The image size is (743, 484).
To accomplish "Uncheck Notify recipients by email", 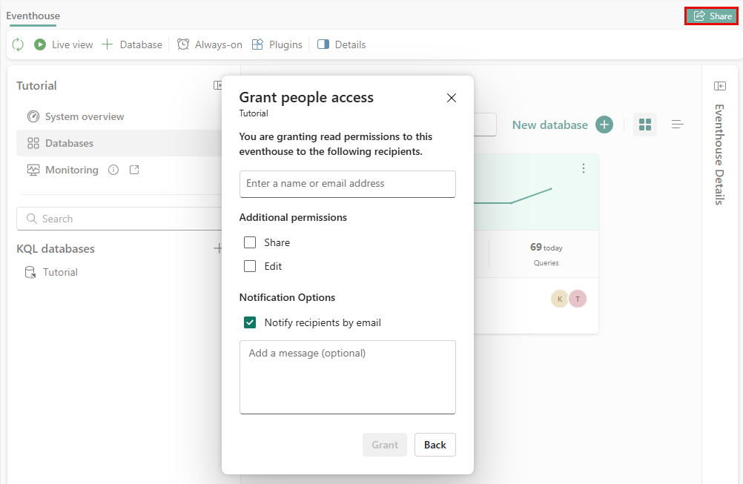I will 250,322.
